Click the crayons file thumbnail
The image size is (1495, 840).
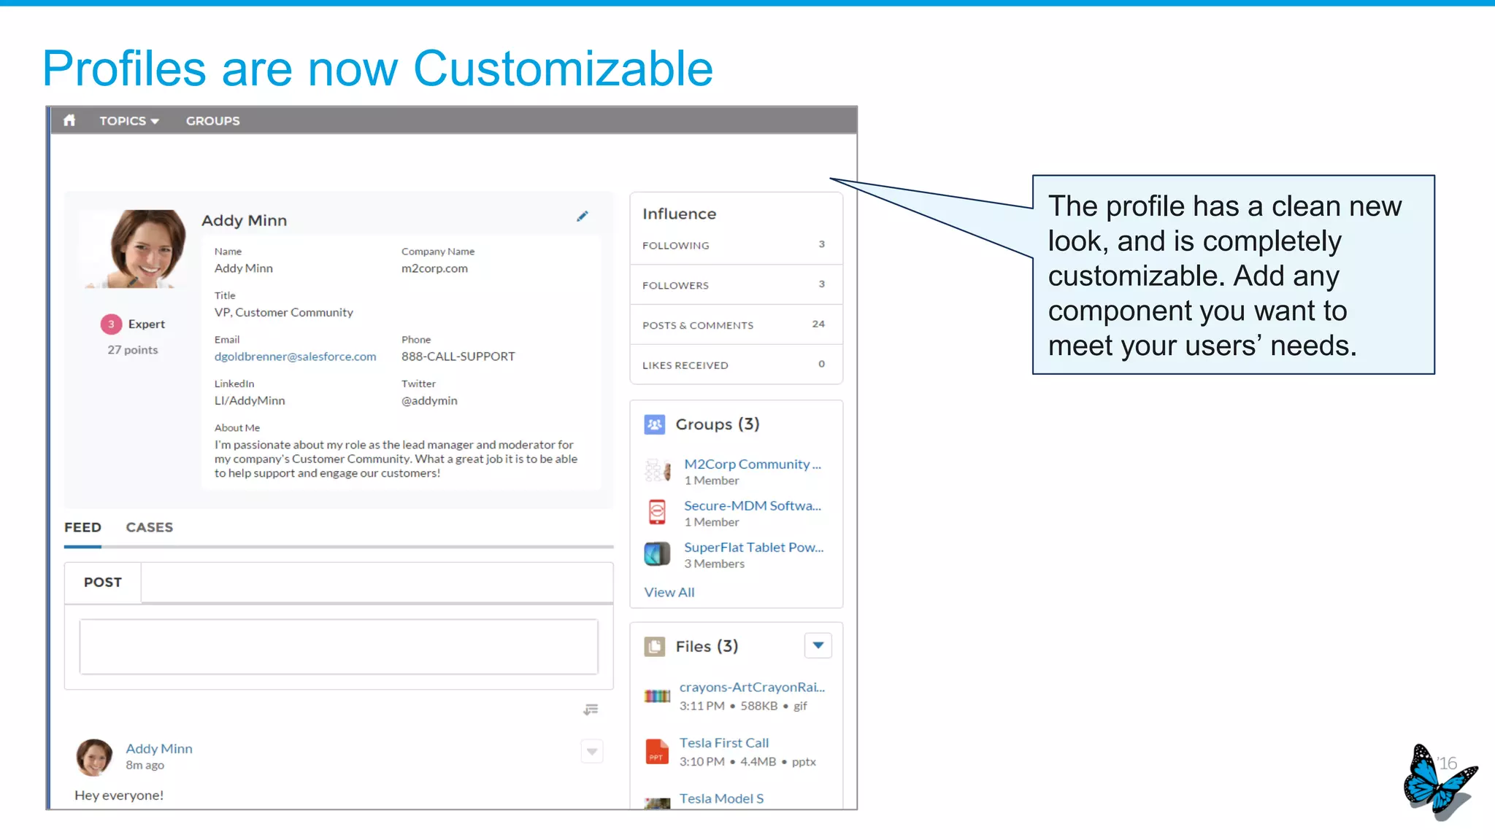tap(657, 696)
